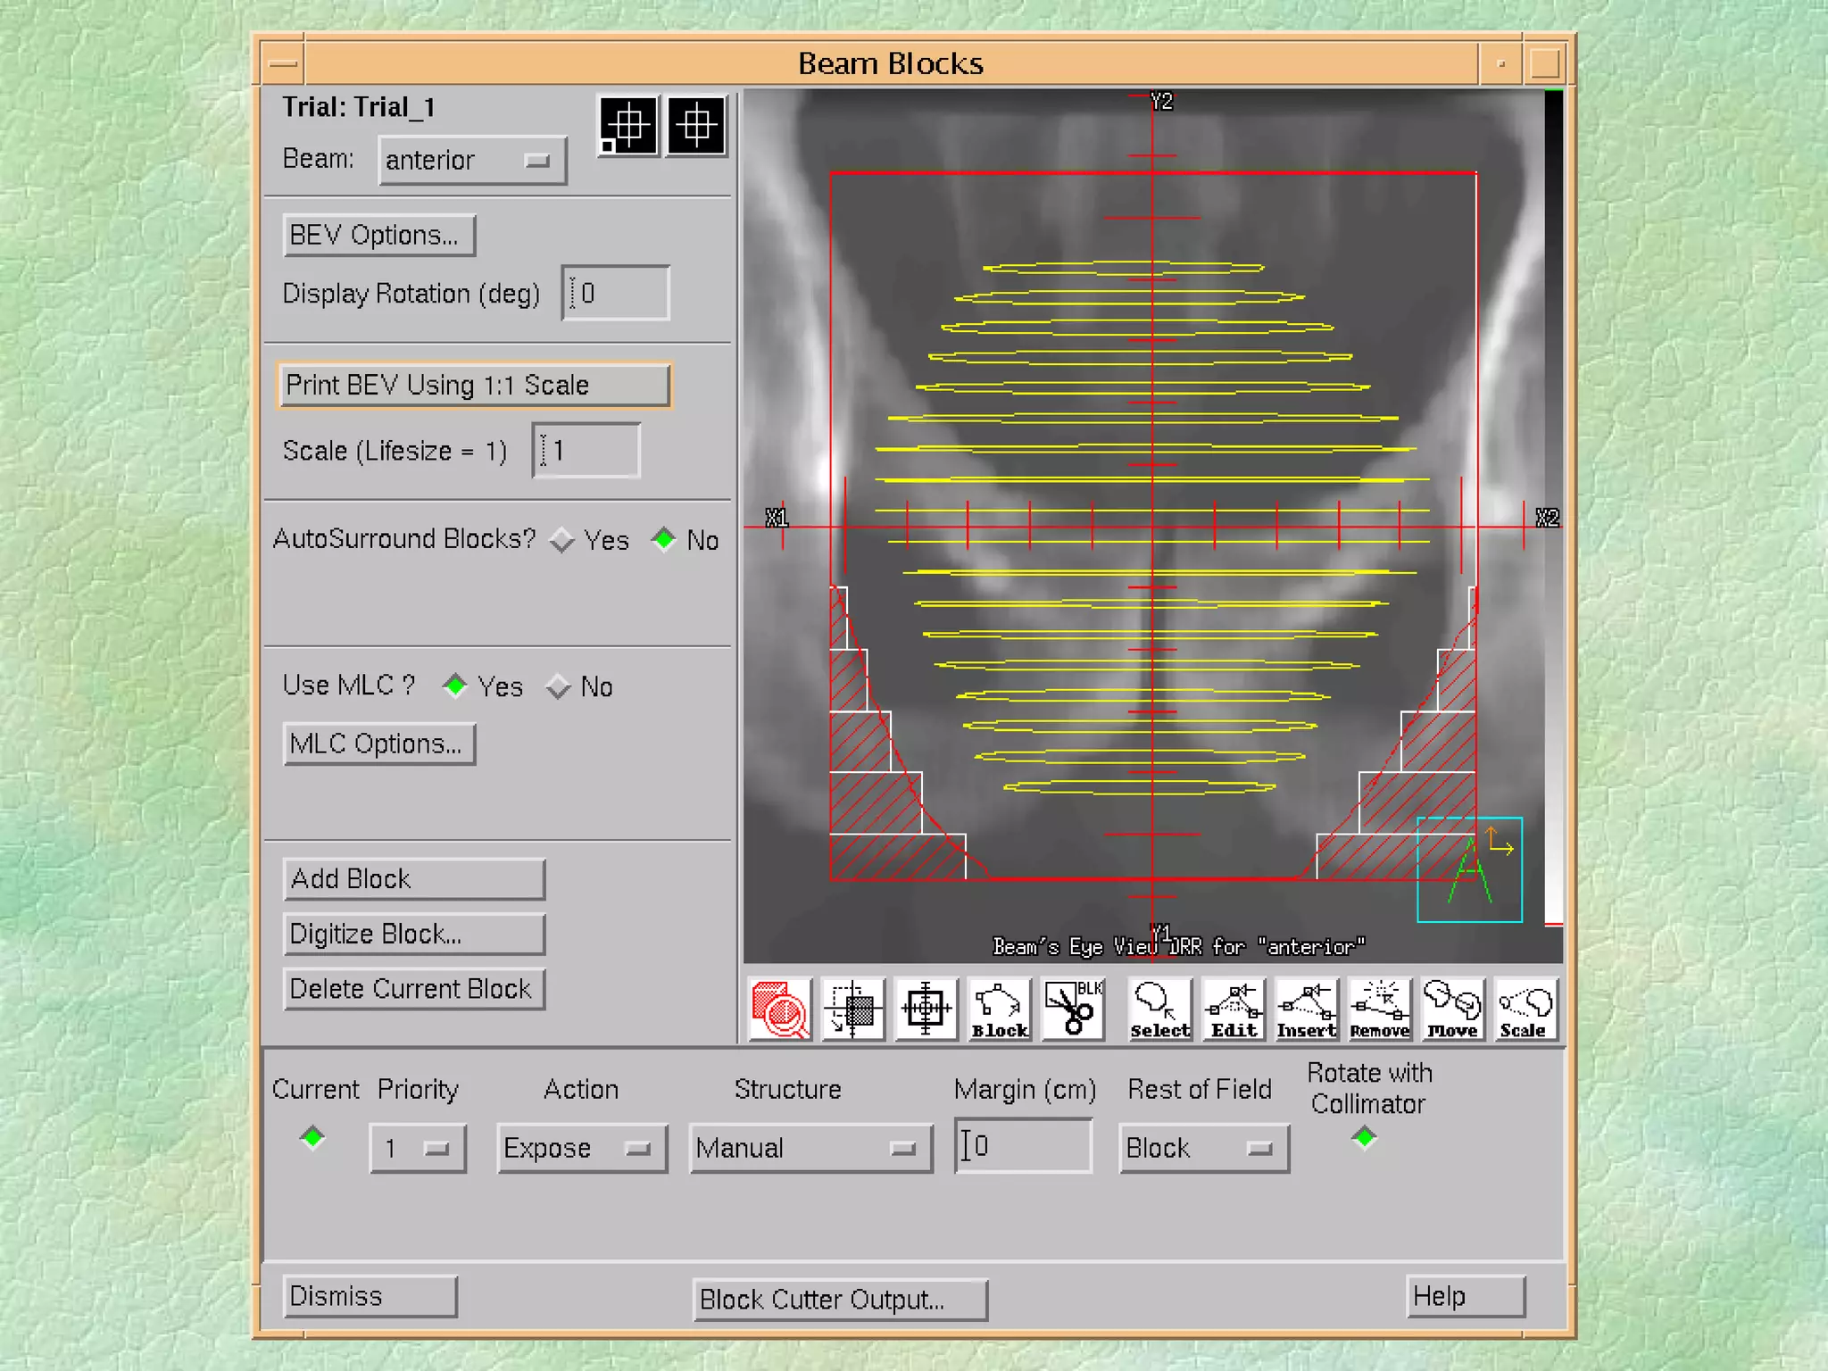
Task: Activate the Scale block tool
Action: 1525,1010
